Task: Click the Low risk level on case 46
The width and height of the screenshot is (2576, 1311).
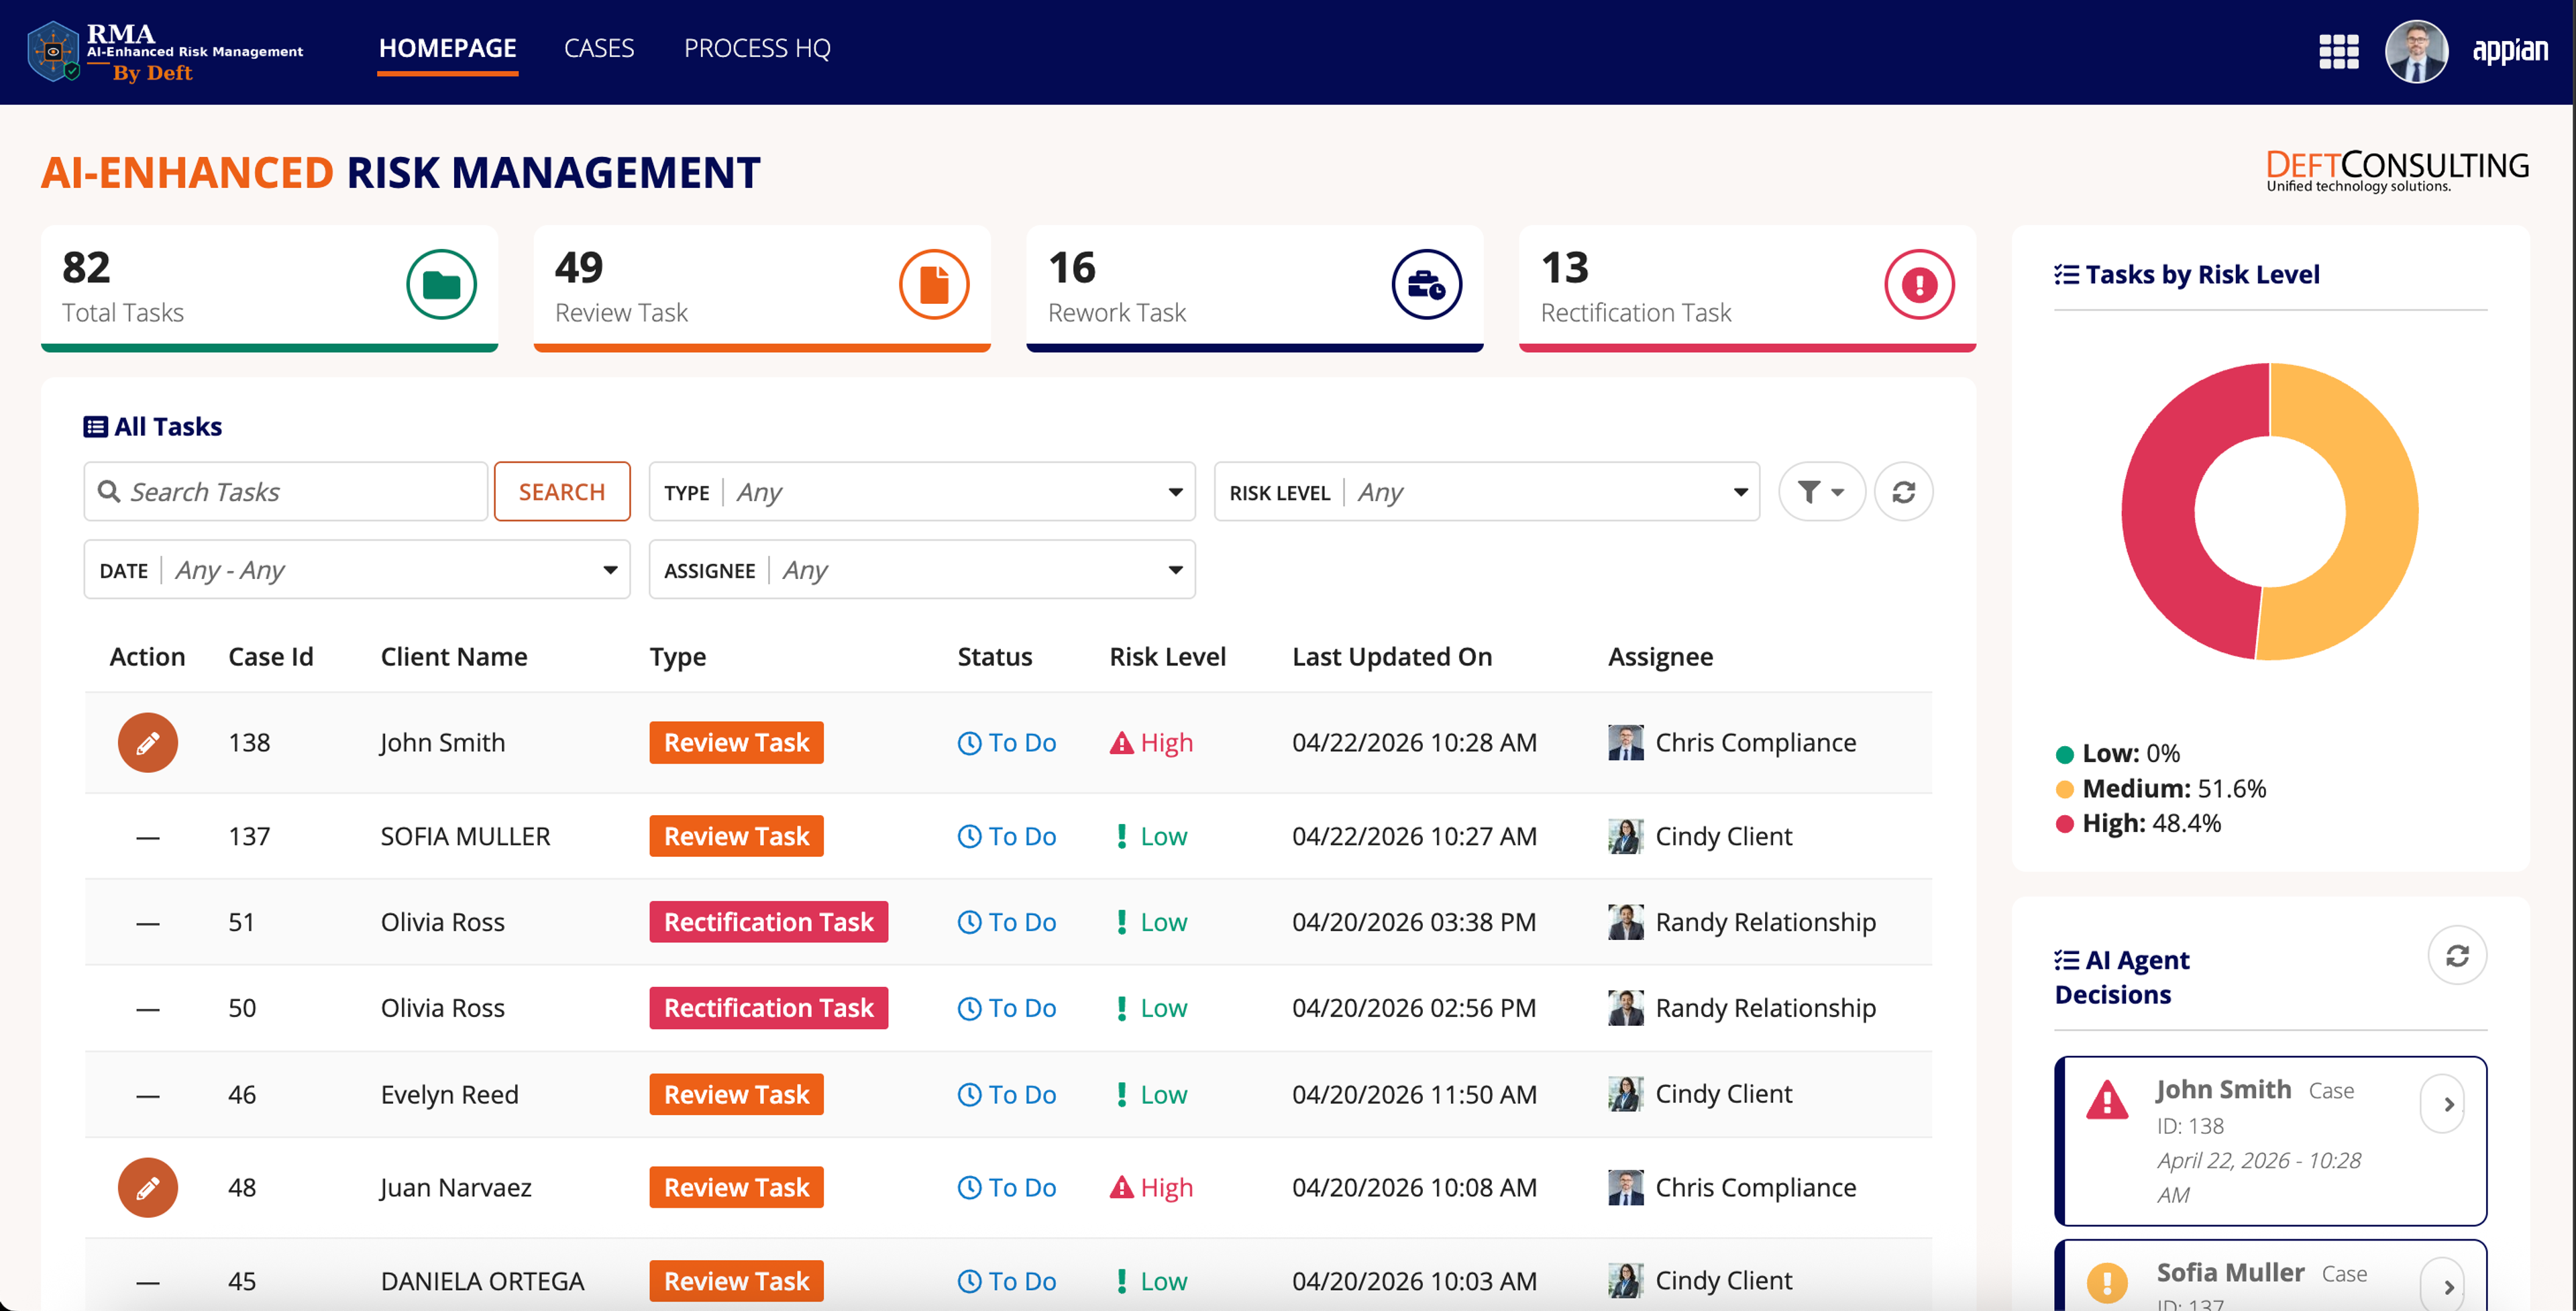Action: tap(1152, 1095)
